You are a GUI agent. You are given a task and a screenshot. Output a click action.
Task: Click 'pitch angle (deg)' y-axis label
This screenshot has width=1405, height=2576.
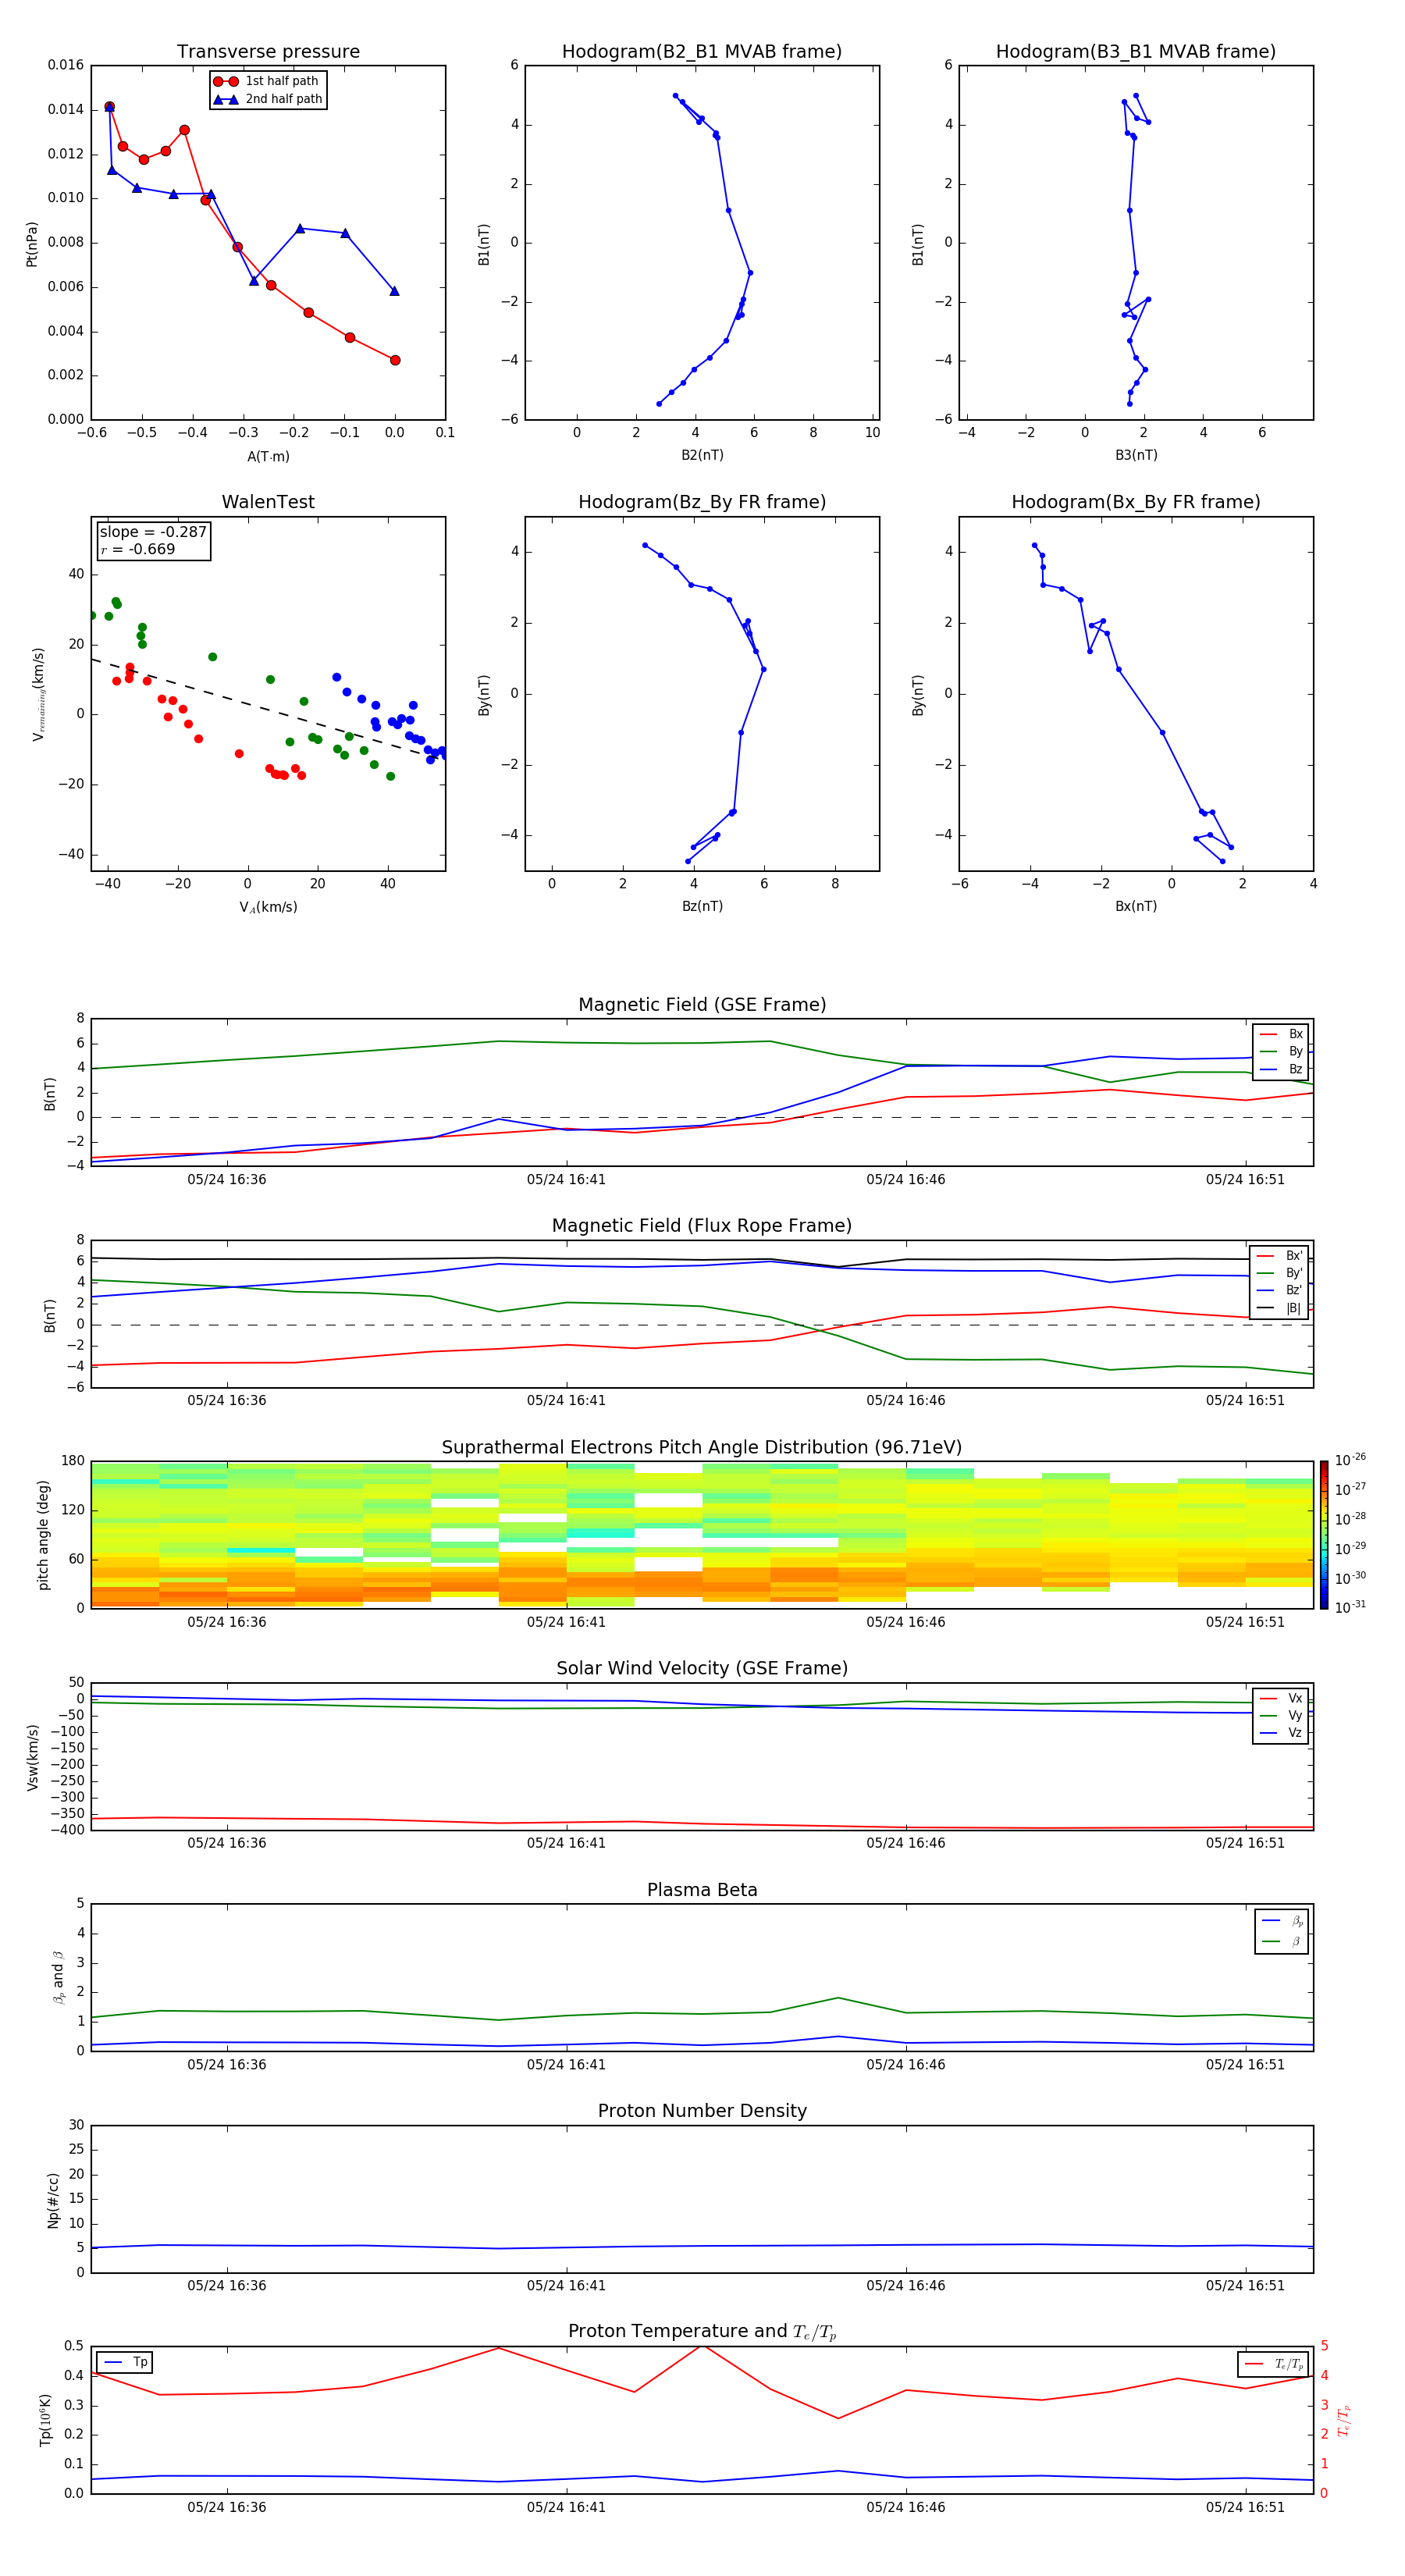click(x=43, y=1535)
